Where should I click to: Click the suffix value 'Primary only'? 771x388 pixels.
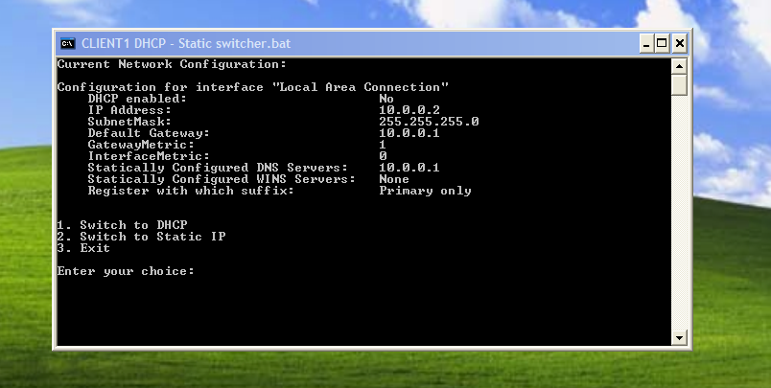coord(425,191)
